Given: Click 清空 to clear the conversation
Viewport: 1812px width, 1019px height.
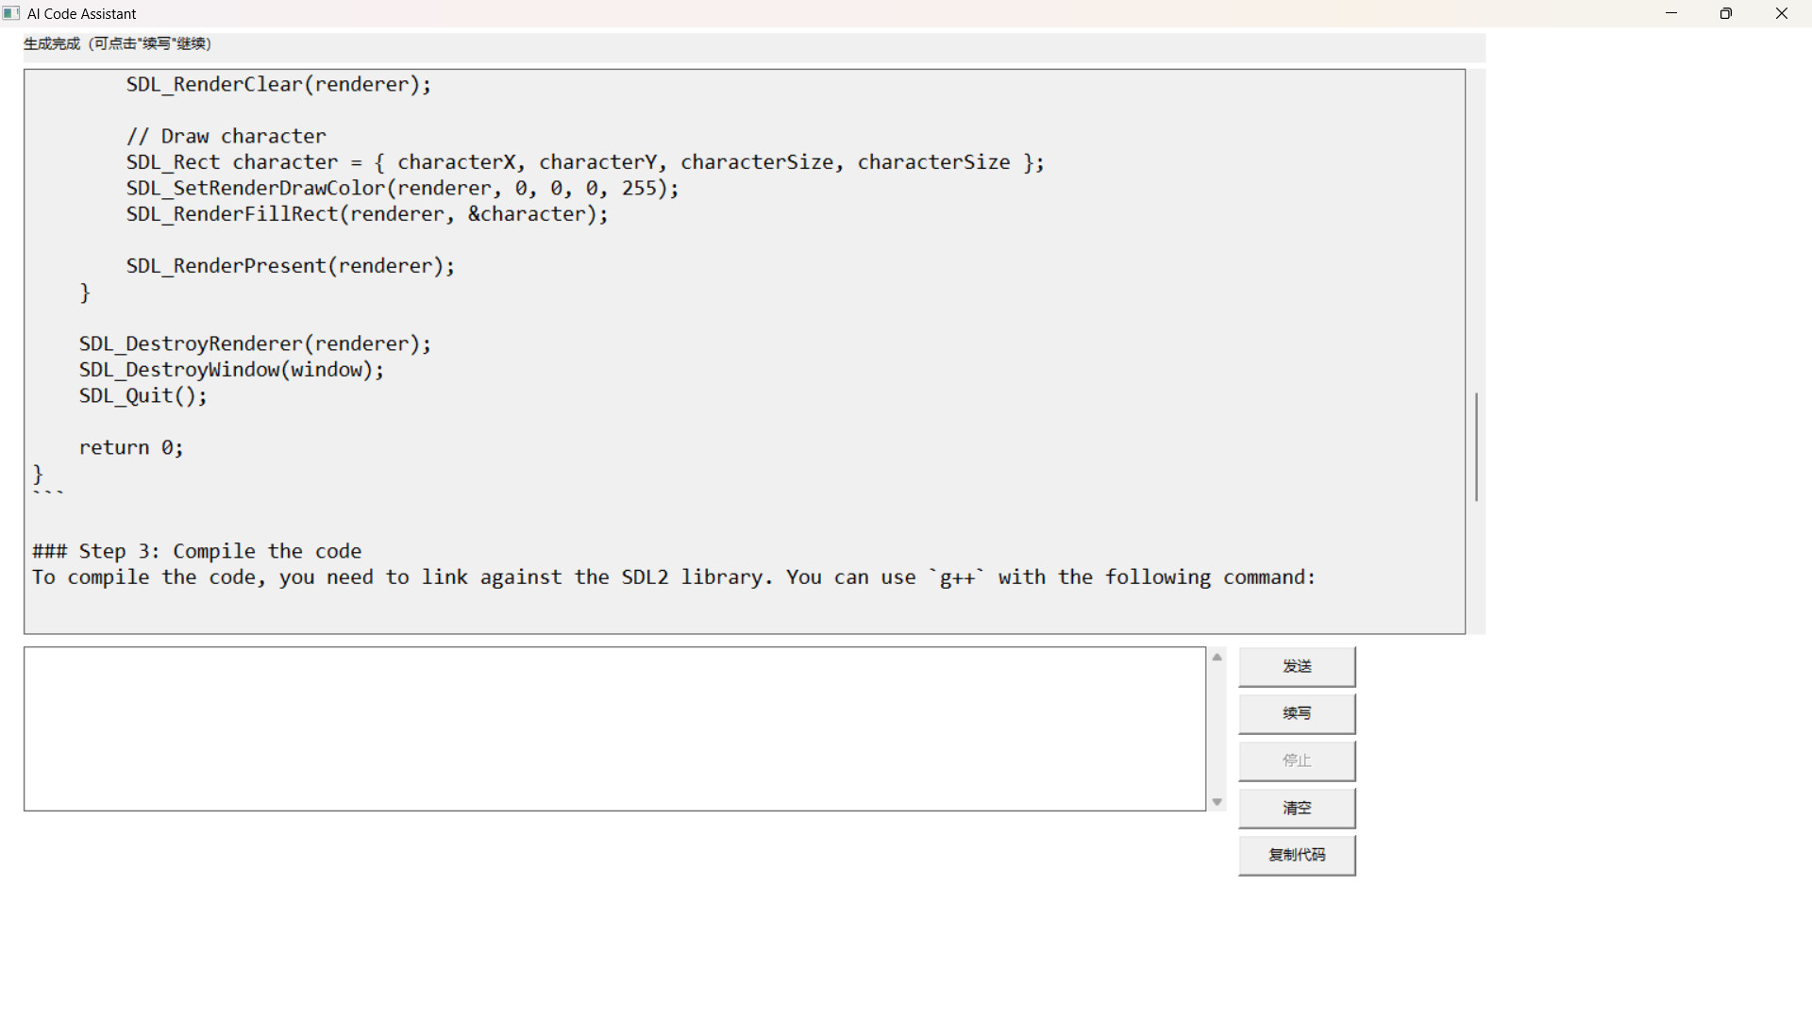Looking at the screenshot, I should [1297, 808].
